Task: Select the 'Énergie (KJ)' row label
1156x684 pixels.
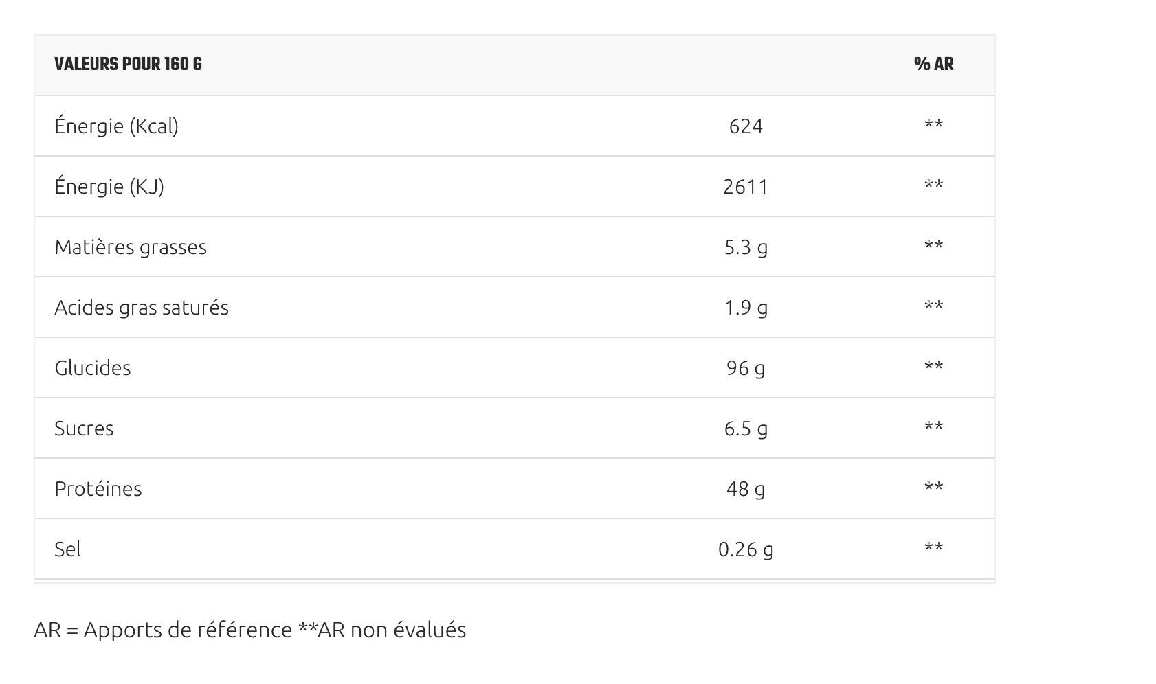Action: (109, 187)
